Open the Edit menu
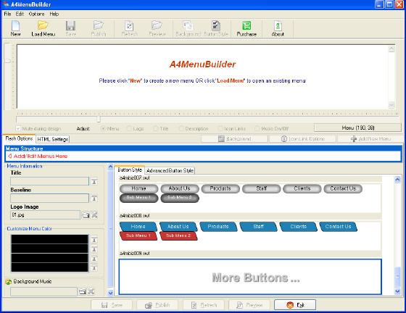Image resolution: width=406 pixels, height=313 pixels. tap(20, 14)
